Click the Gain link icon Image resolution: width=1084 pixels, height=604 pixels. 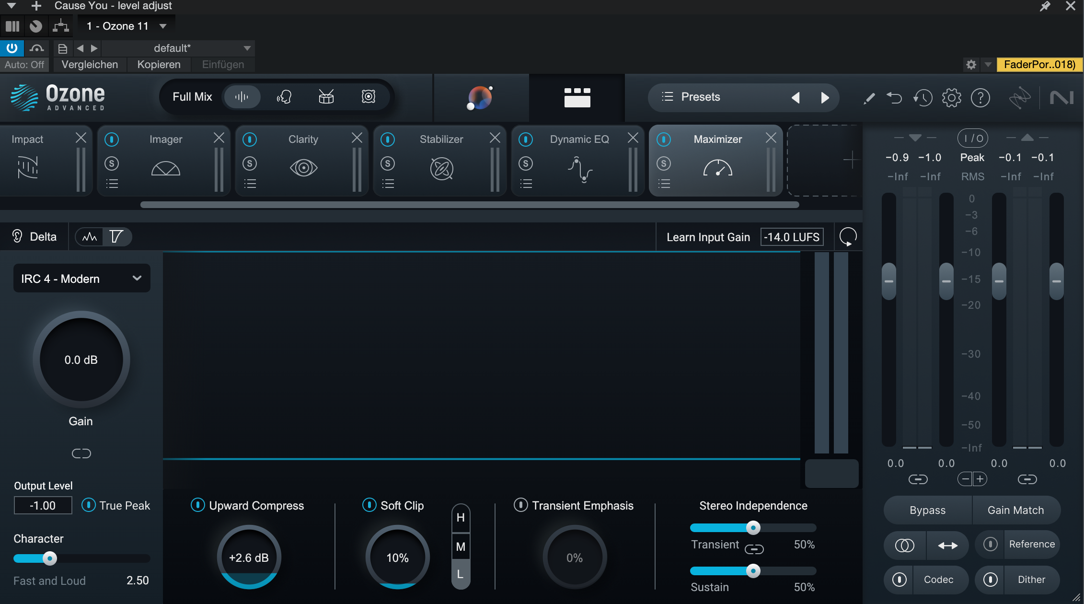(81, 453)
